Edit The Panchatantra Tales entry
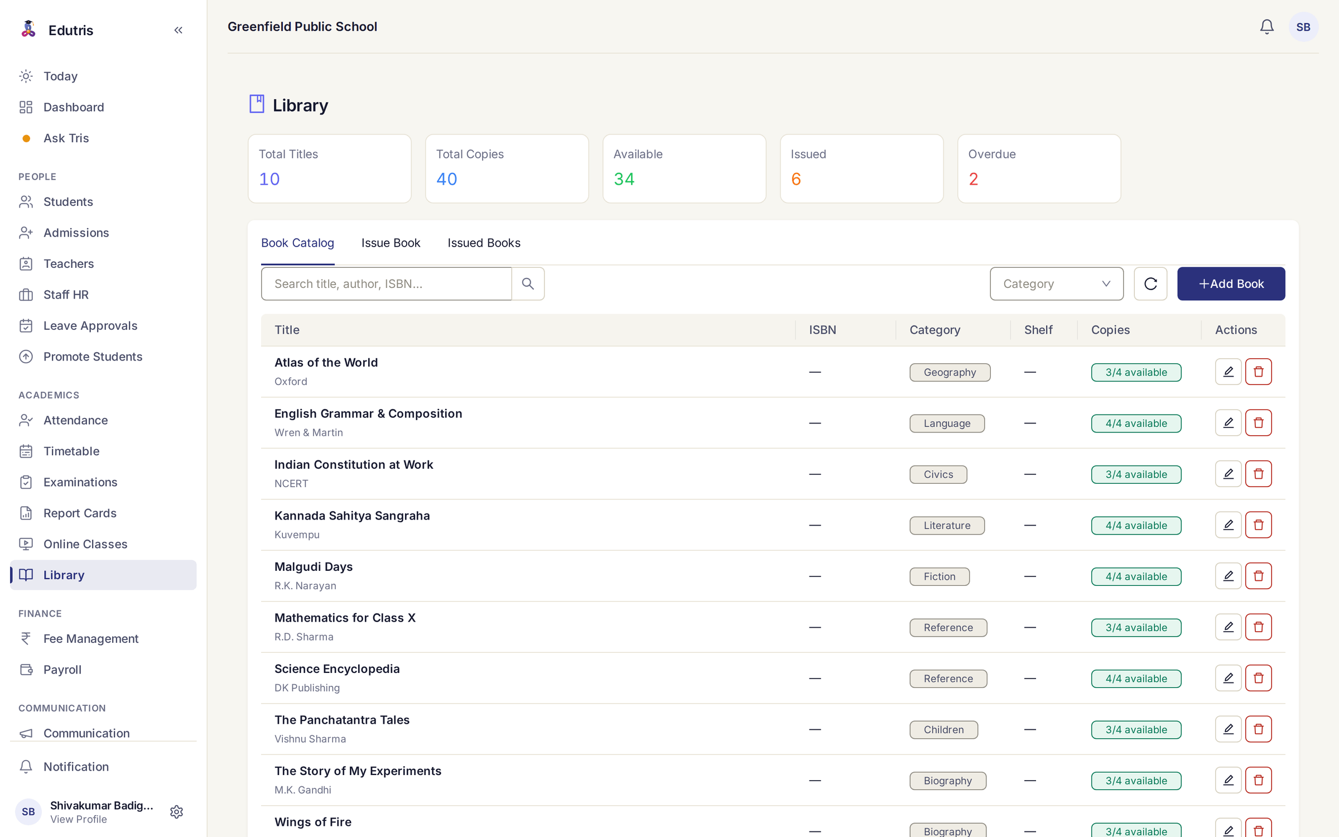 pyautogui.click(x=1228, y=729)
